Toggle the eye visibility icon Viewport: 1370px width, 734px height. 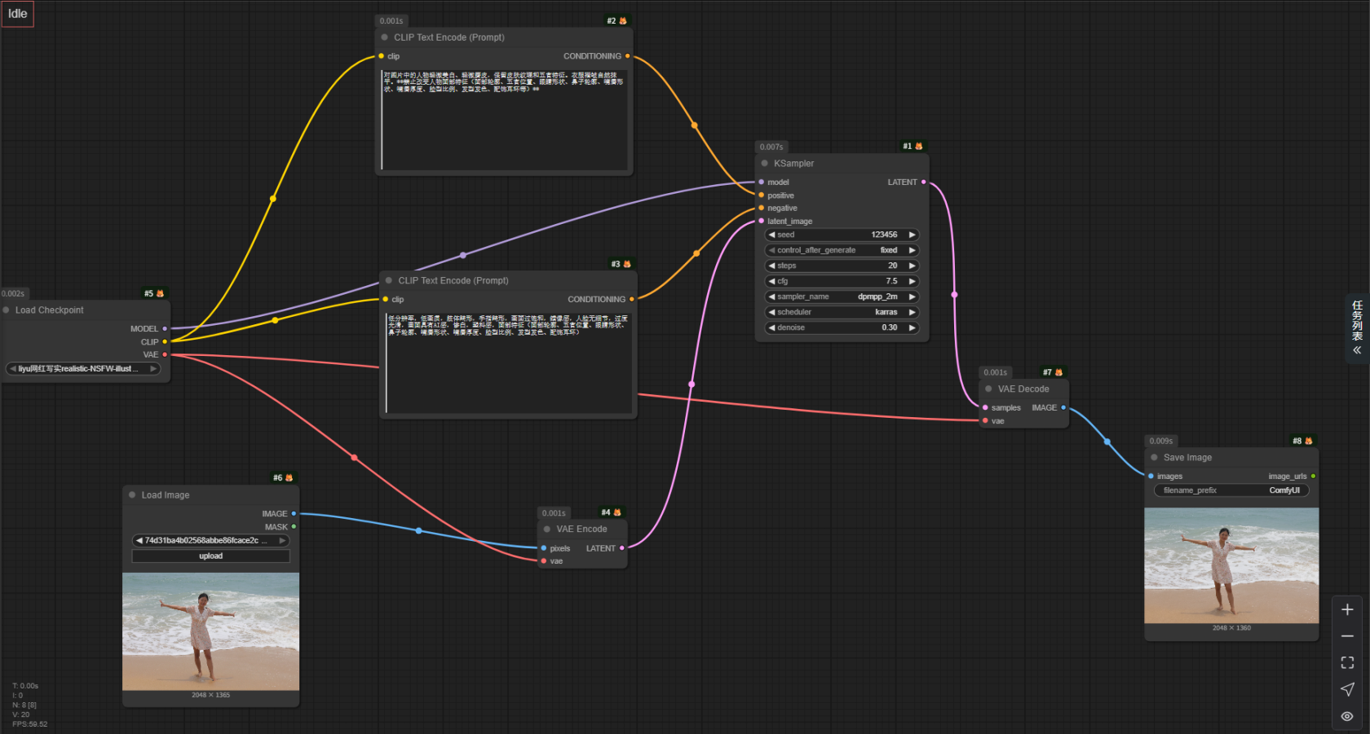point(1347,716)
